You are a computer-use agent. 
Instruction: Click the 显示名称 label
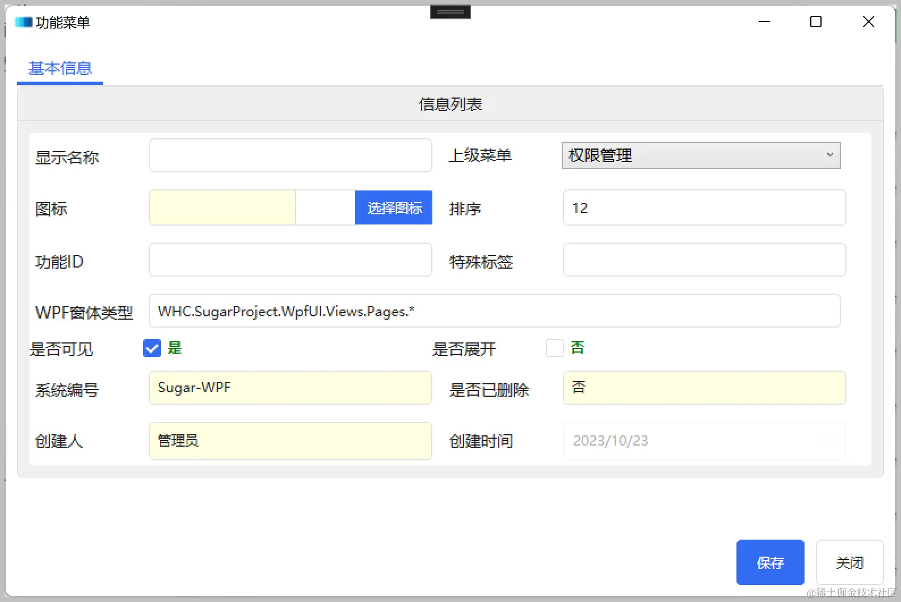(67, 157)
